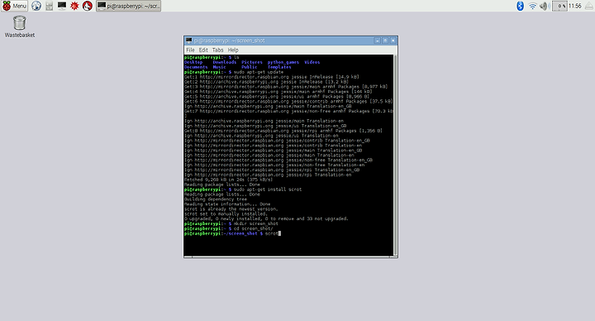
Task: Close the terminal window
Action: click(393, 41)
